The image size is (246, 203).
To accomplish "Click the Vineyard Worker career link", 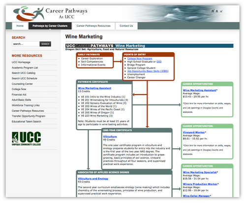I will pos(194,133).
